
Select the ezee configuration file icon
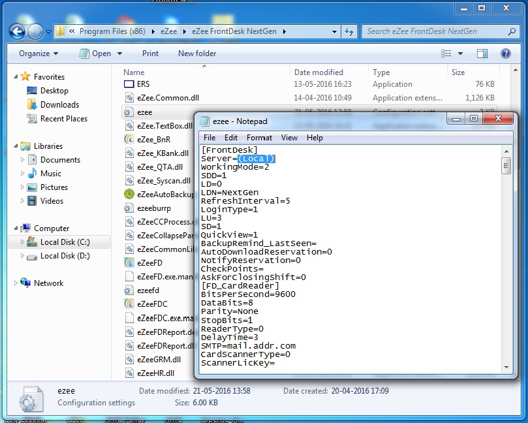pyautogui.click(x=129, y=112)
